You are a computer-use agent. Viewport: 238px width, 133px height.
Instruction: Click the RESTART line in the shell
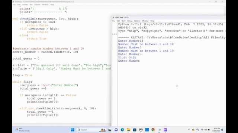172,38
